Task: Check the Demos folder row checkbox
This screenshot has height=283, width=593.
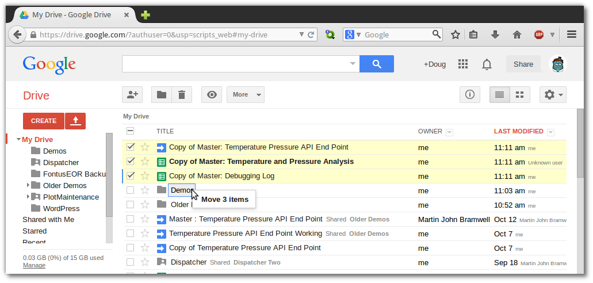Action: (x=131, y=190)
